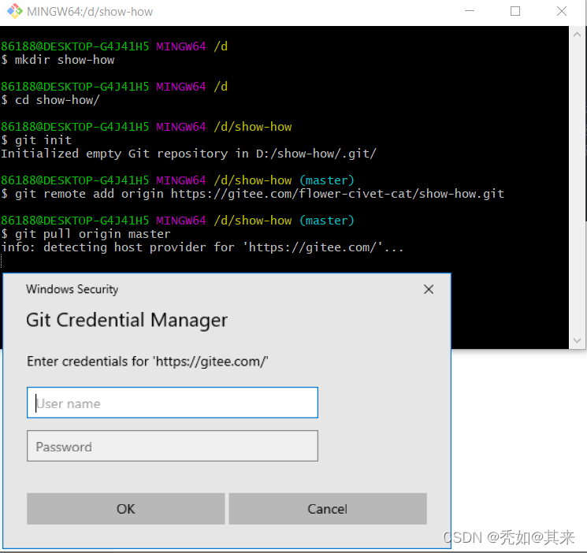Viewport: 587px width, 553px height.
Task: Focus the User name input field
Action: [173, 403]
